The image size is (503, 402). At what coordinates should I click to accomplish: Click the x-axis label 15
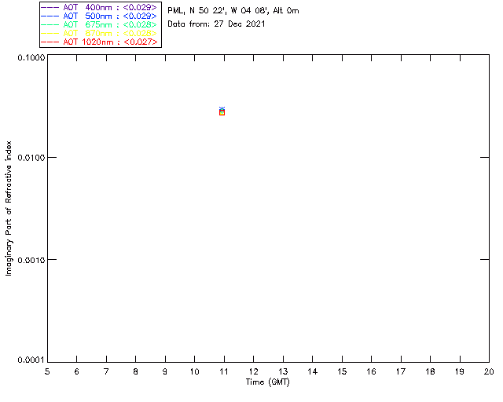click(342, 371)
